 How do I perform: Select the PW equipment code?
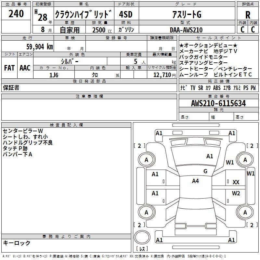click(x=253, y=88)
